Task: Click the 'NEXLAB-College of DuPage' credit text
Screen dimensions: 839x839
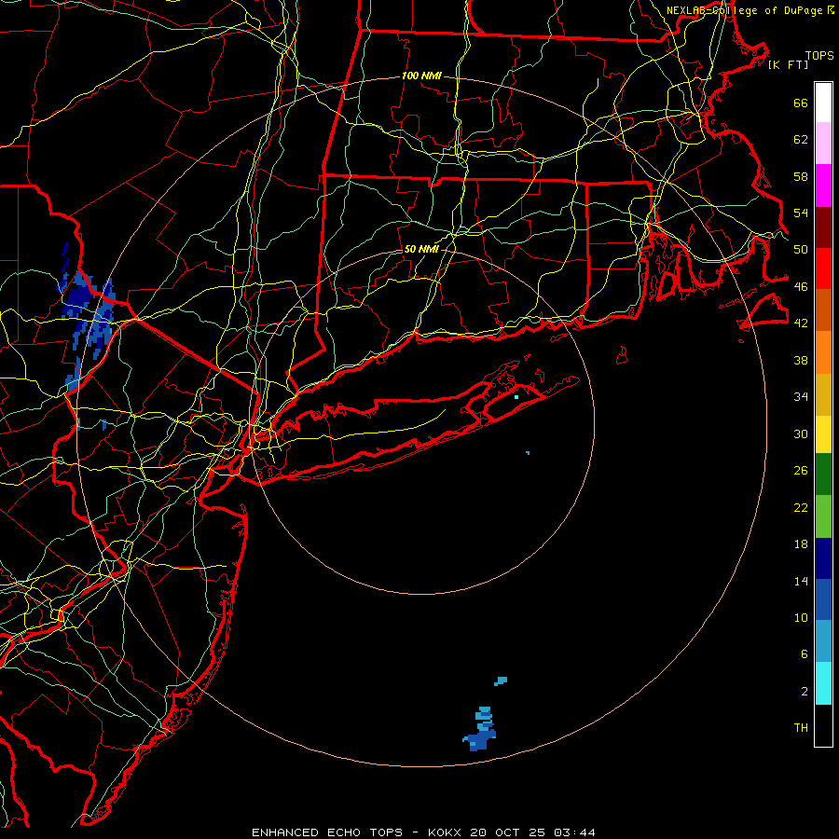Action: tap(747, 10)
